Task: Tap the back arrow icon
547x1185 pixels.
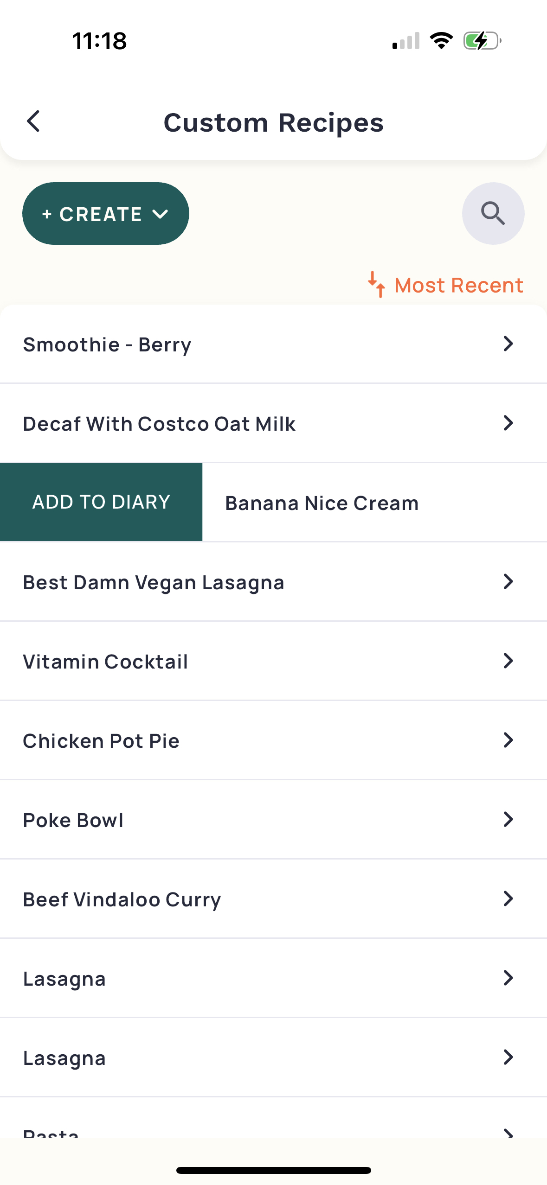Action: click(33, 121)
